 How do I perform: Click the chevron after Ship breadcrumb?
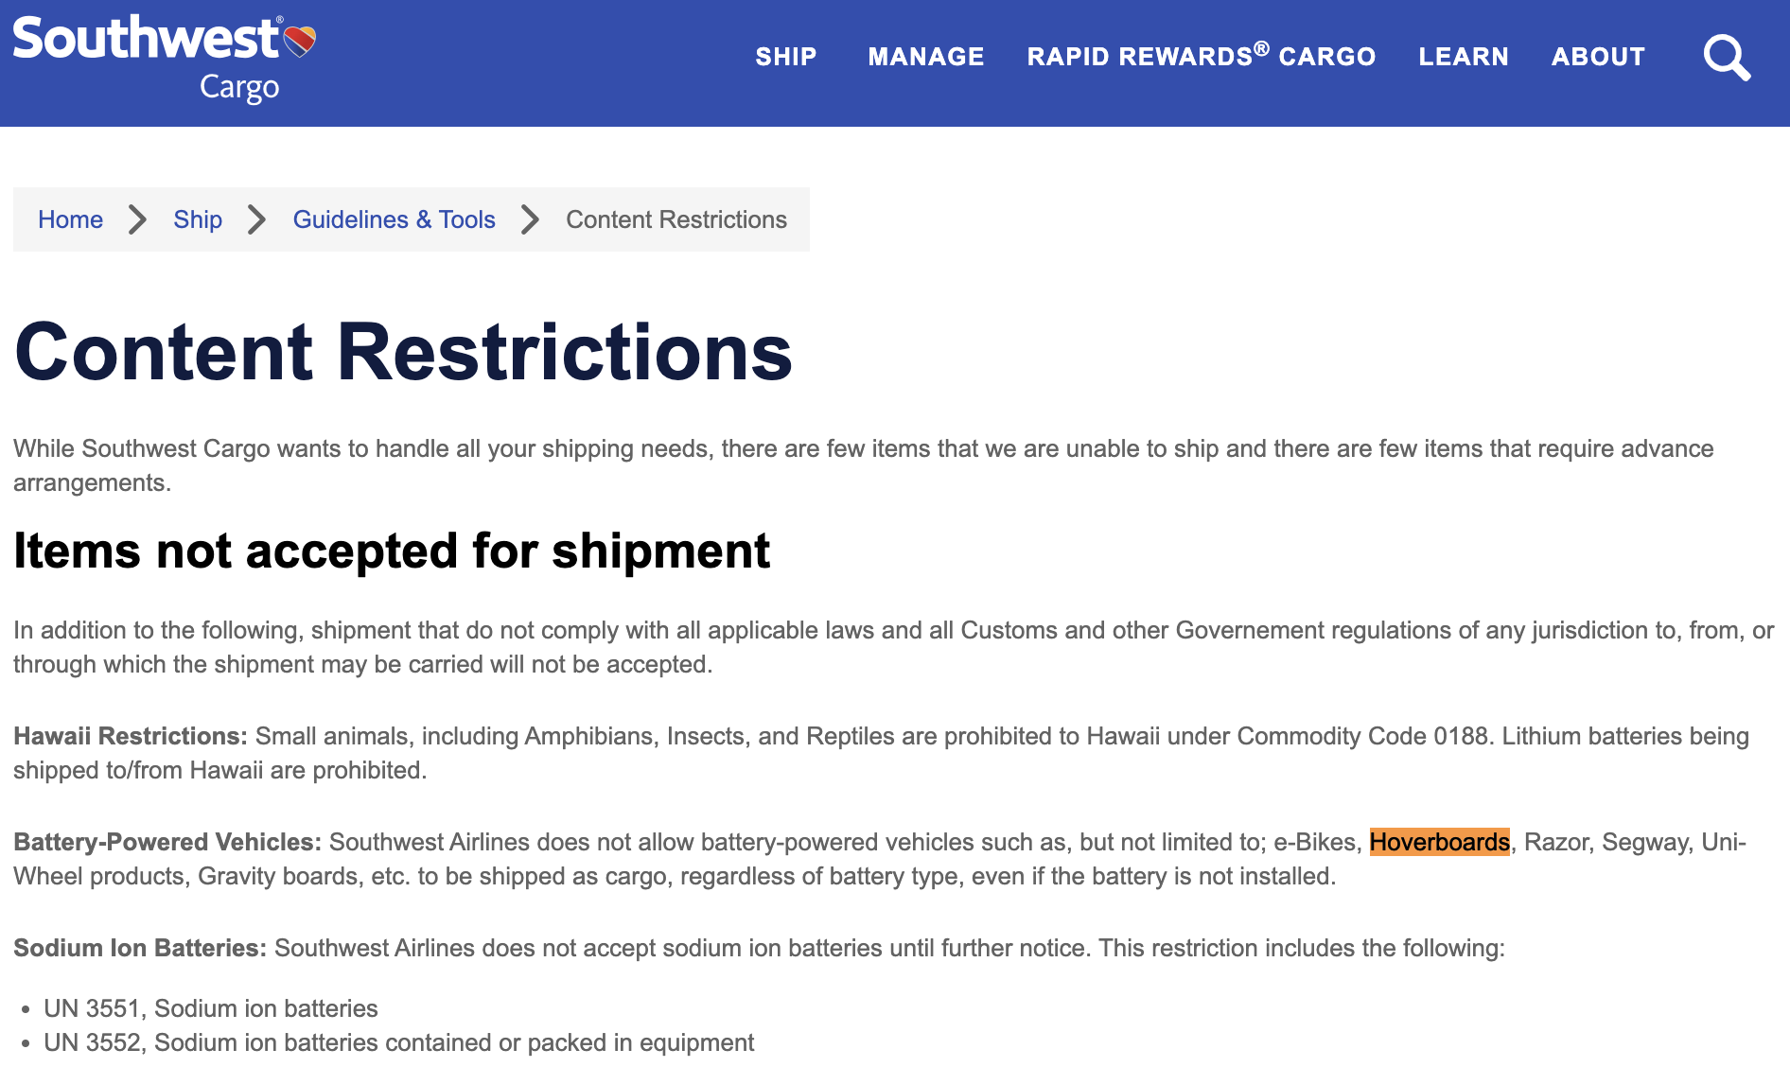(x=257, y=219)
